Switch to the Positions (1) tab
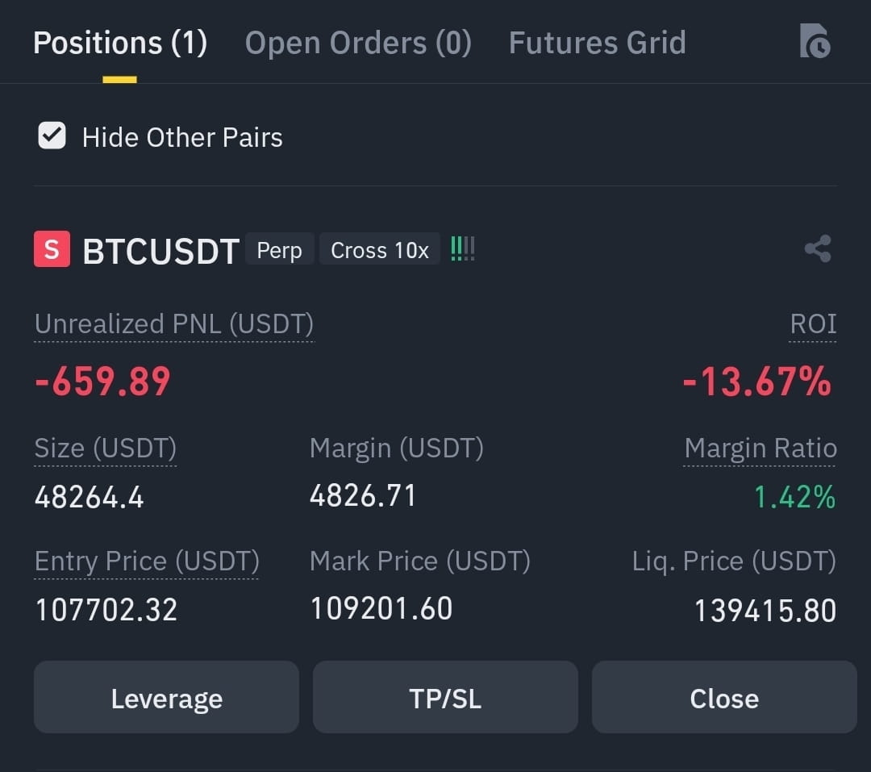Image resolution: width=871 pixels, height=772 pixels. click(x=120, y=43)
